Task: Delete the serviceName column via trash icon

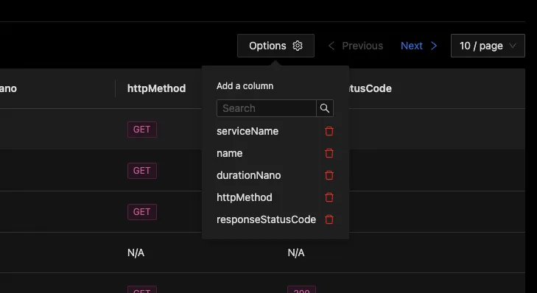Action: coord(329,131)
